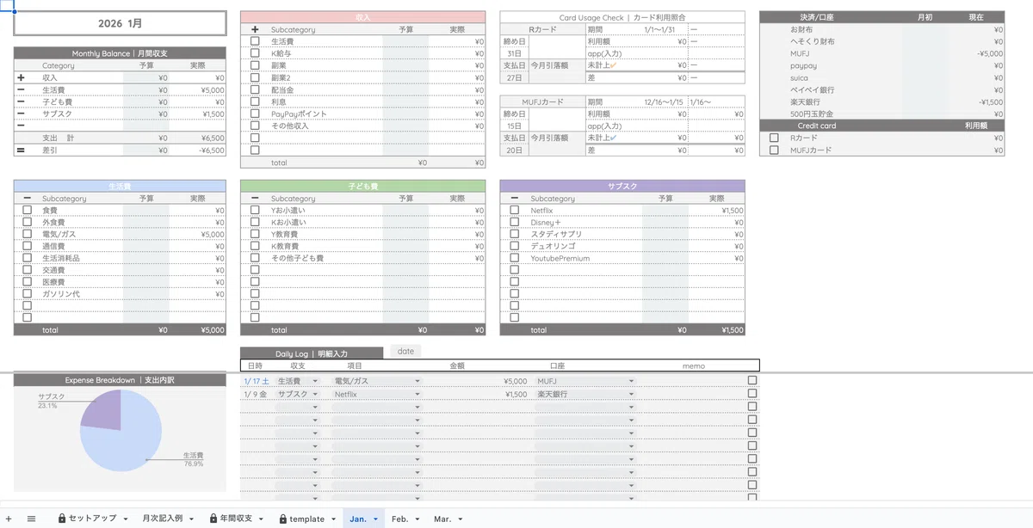Tick the 食費 checkbox in 生活費 table

[28, 210]
